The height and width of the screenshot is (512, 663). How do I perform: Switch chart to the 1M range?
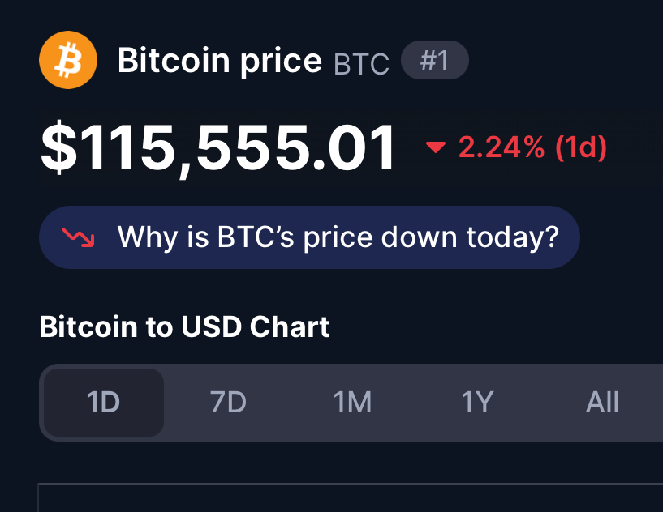(x=353, y=403)
